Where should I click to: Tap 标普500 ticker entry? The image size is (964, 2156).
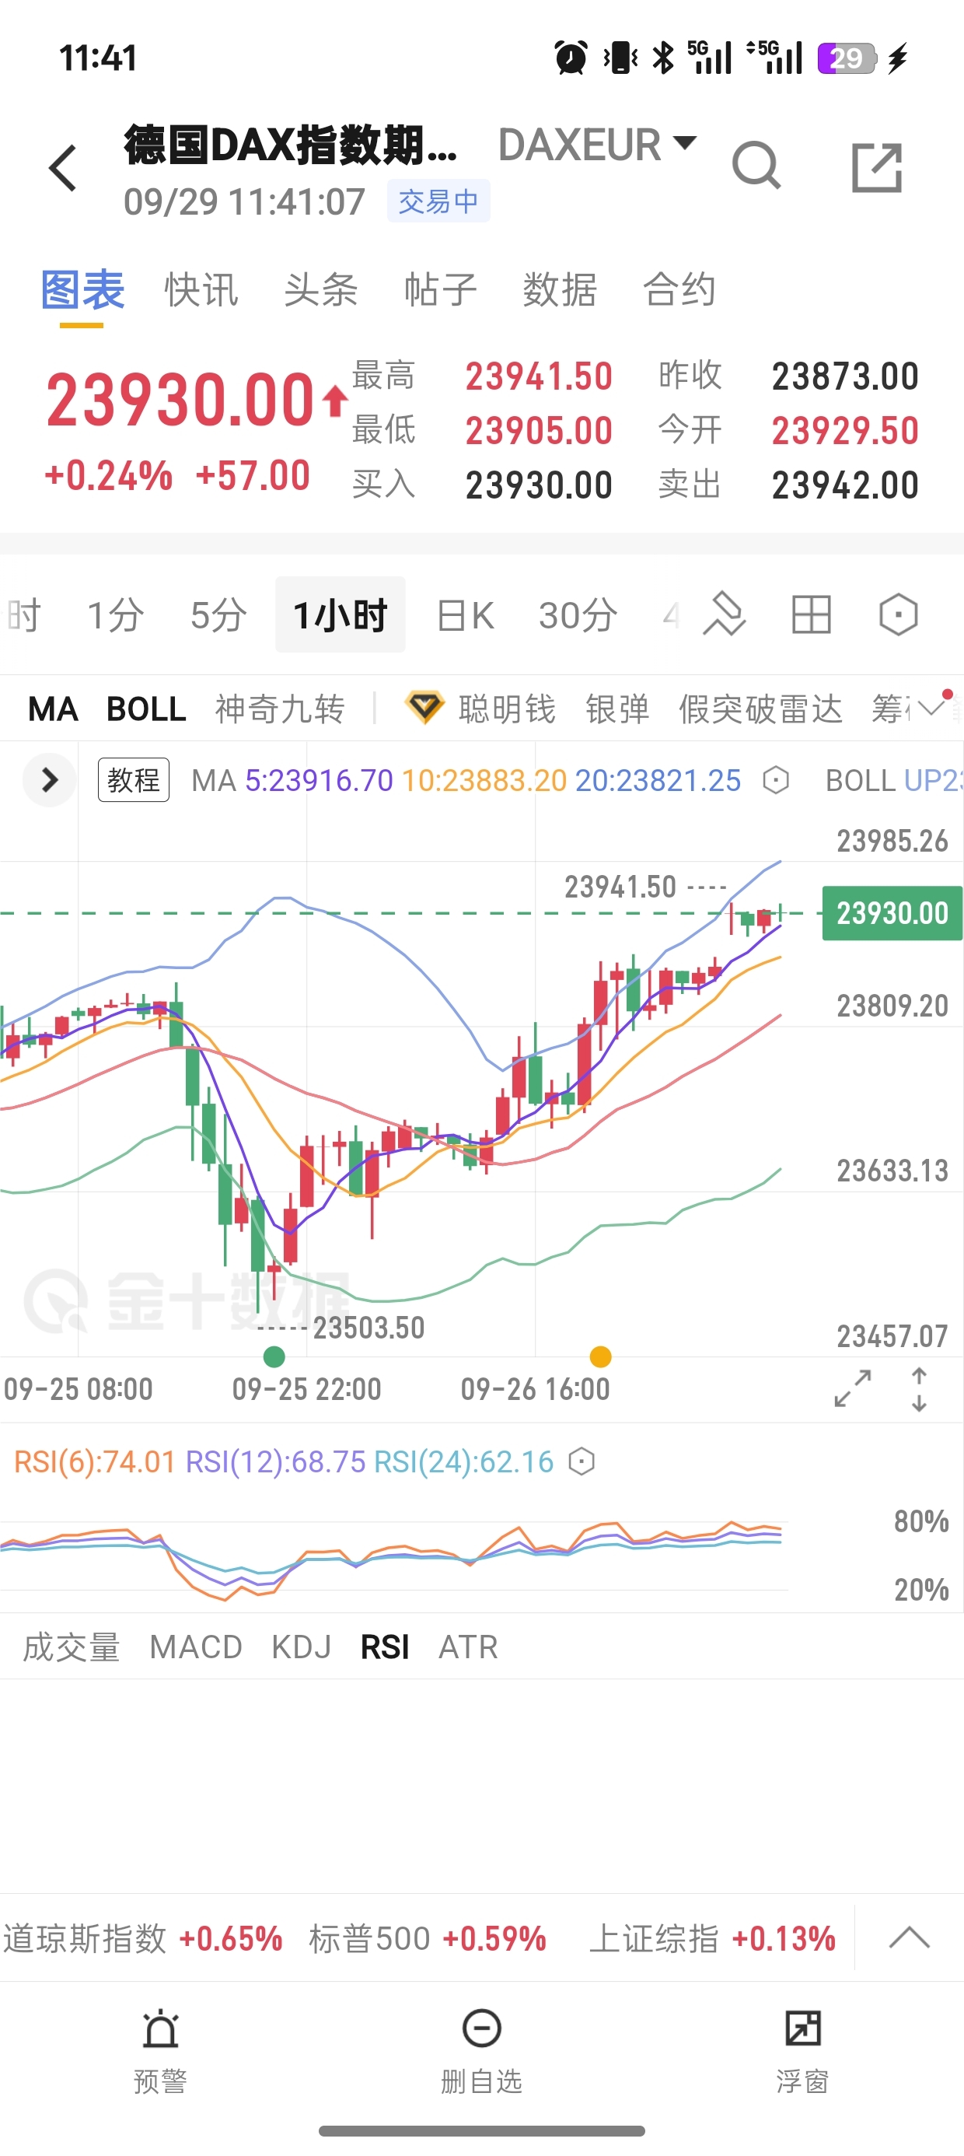coord(428,1937)
